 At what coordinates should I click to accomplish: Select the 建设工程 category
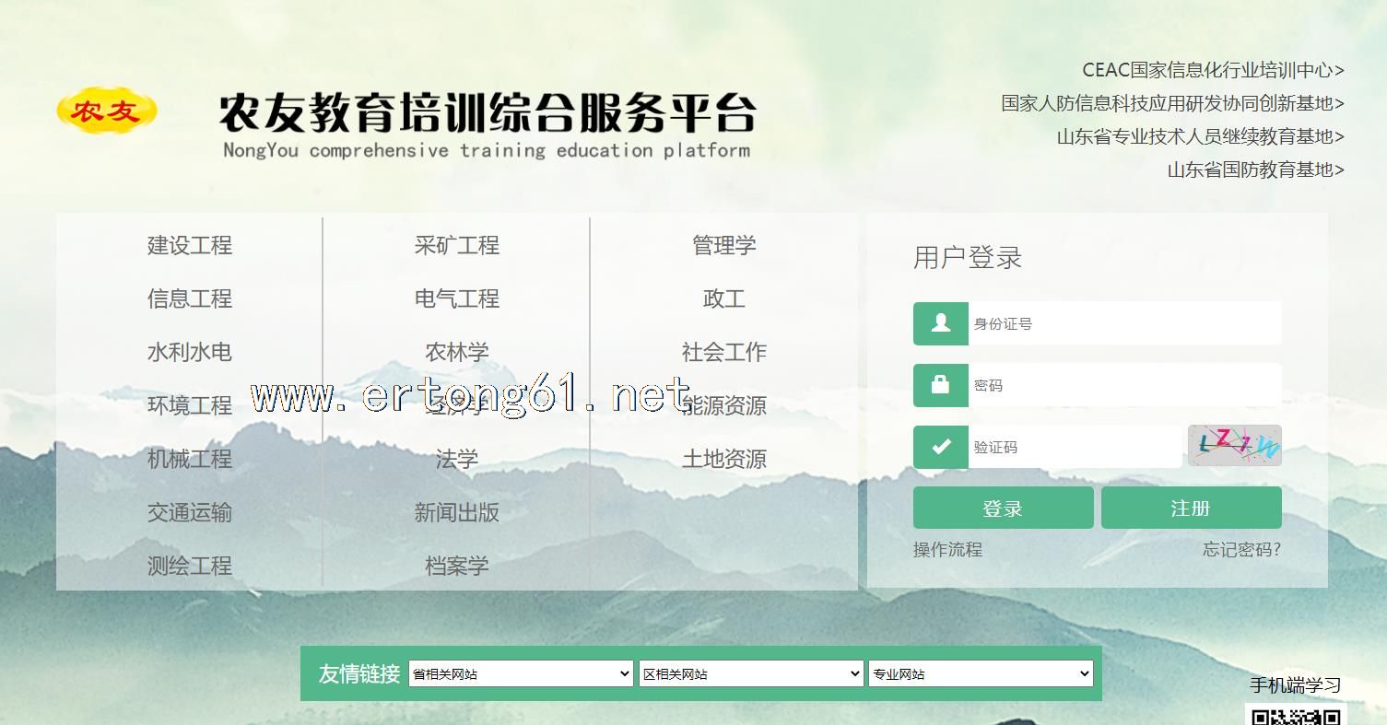(189, 245)
